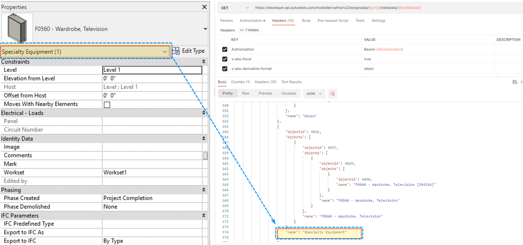This screenshot has height=245, width=523.
Task: Disable the x-ads-derivative-format header
Action: (225, 69)
